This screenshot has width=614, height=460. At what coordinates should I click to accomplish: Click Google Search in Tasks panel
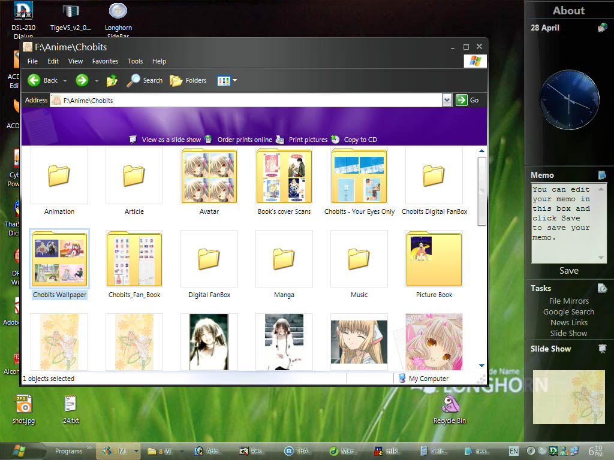click(568, 311)
